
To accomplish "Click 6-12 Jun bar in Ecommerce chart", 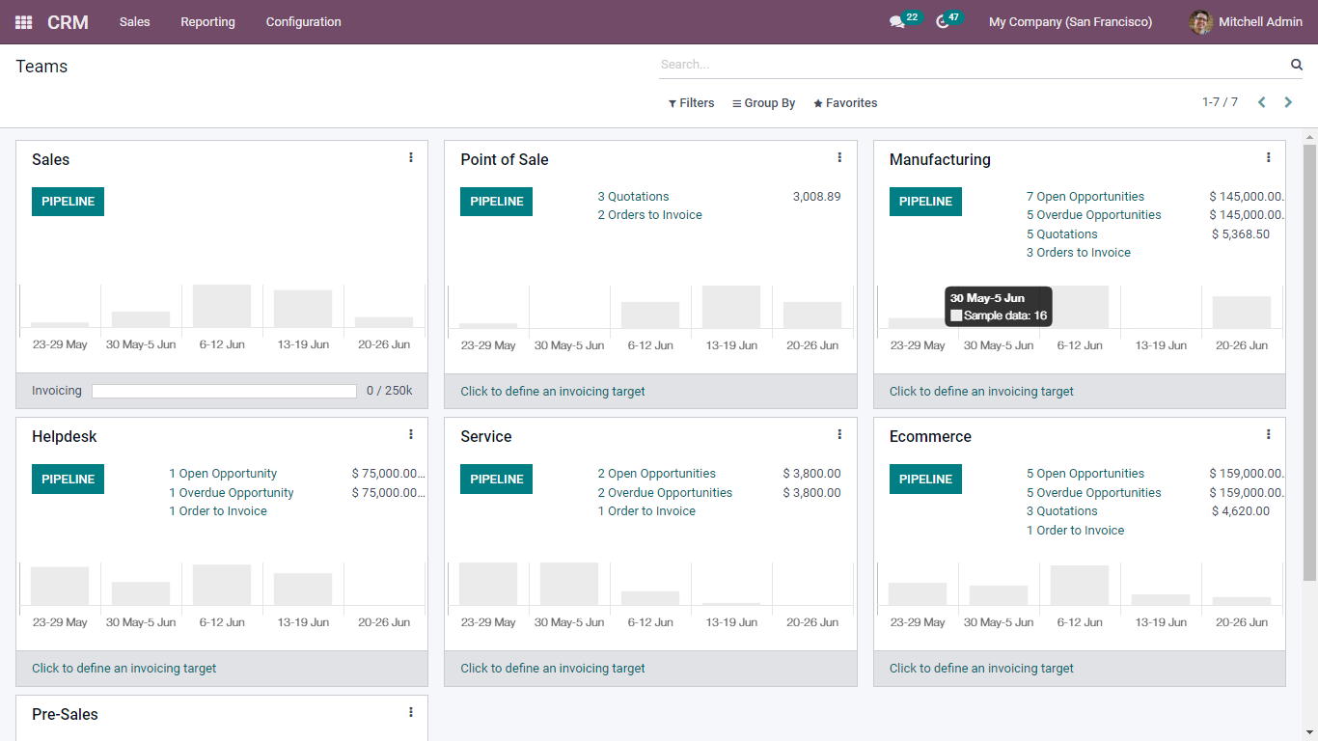I will 1080,586.
